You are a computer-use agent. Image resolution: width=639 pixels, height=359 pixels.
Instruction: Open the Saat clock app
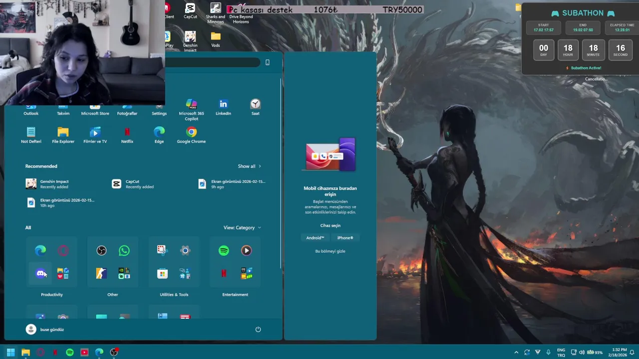pyautogui.click(x=255, y=107)
